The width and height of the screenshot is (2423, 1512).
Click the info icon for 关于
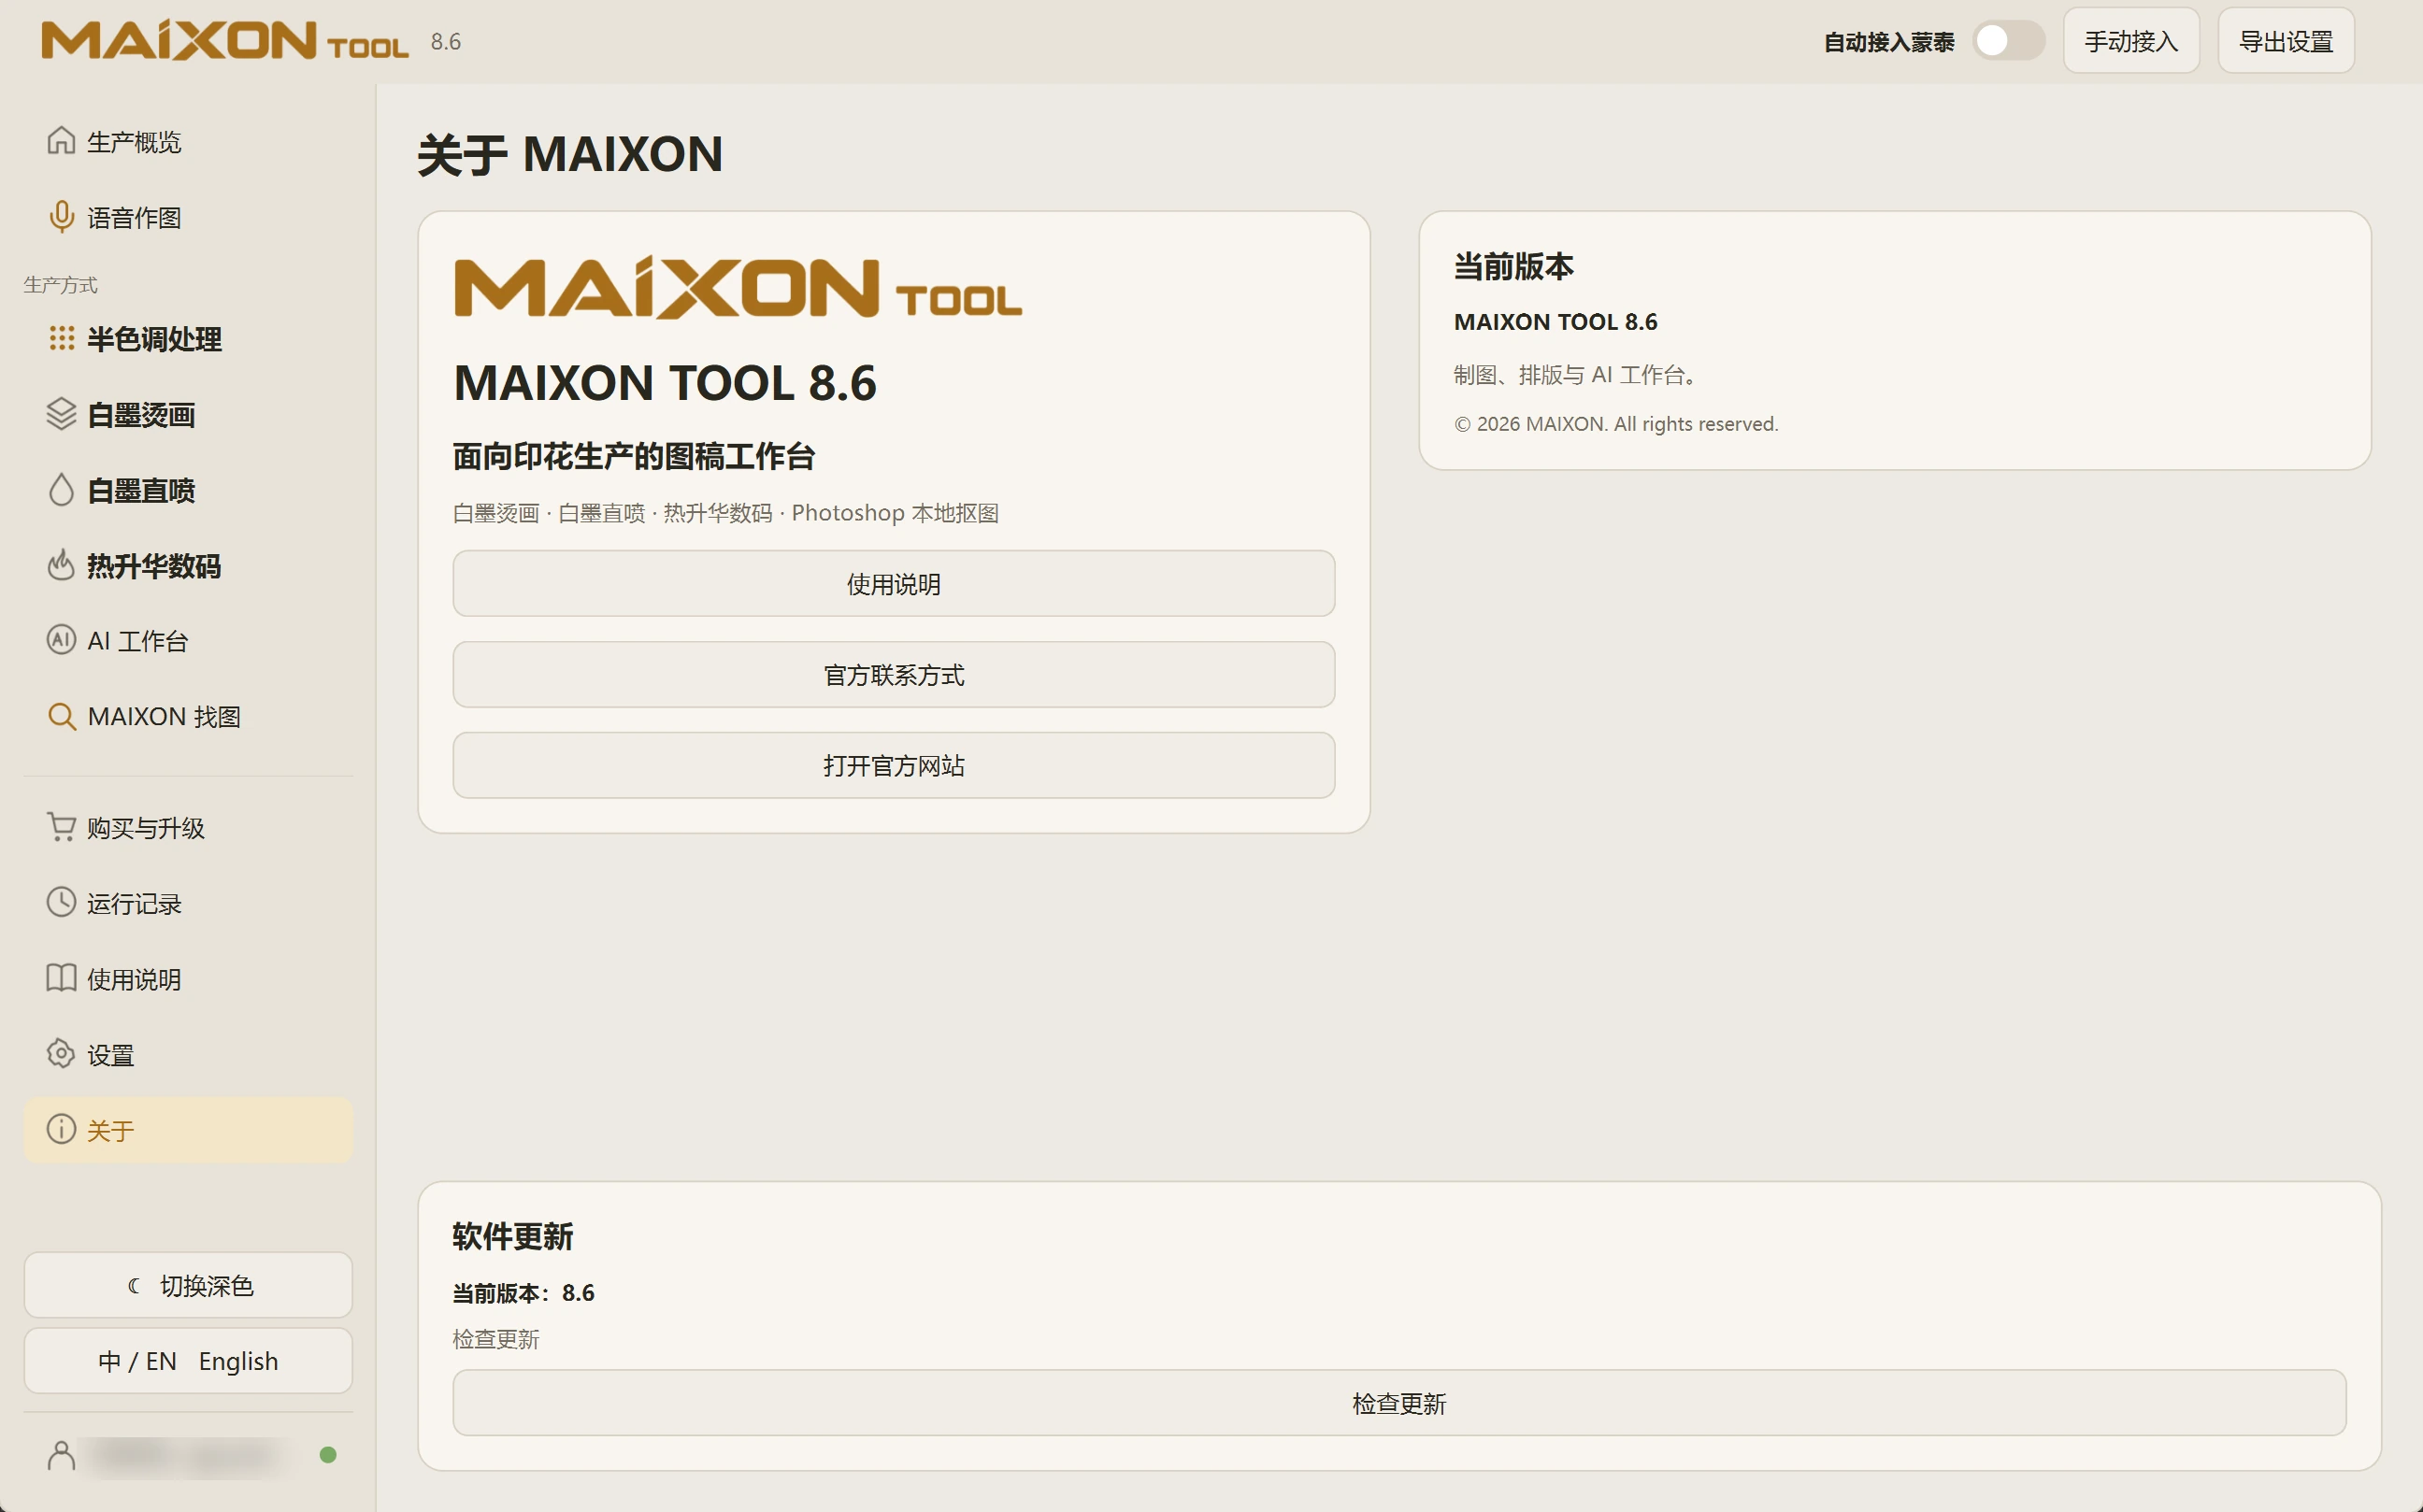(x=61, y=1130)
